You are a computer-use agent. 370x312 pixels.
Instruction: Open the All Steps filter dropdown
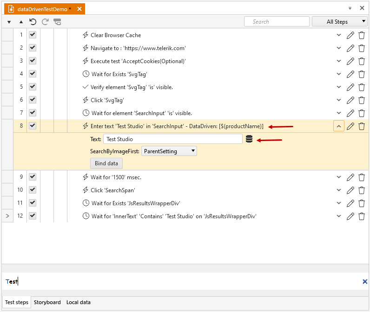coord(340,22)
